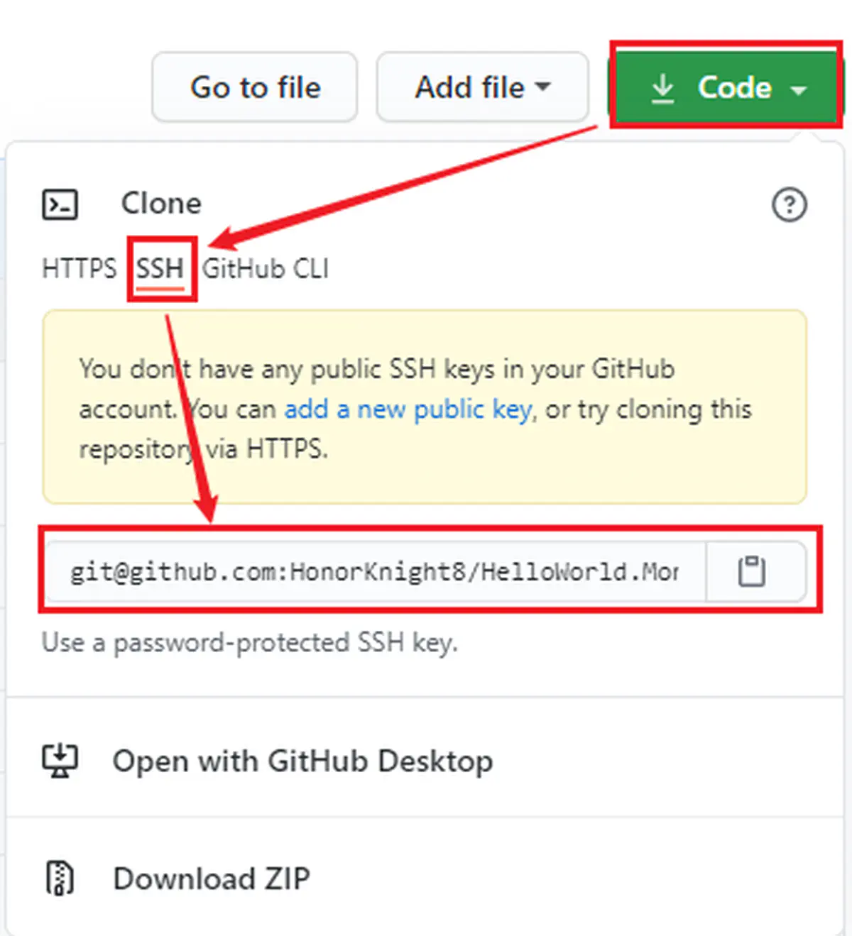Expand the Add file dropdown arrow
Image resolution: width=852 pixels, height=936 pixels.
pos(543,87)
